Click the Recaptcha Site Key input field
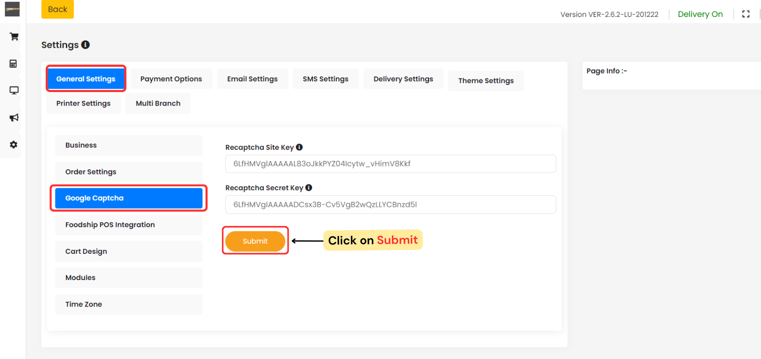The height and width of the screenshot is (359, 761). [391, 164]
